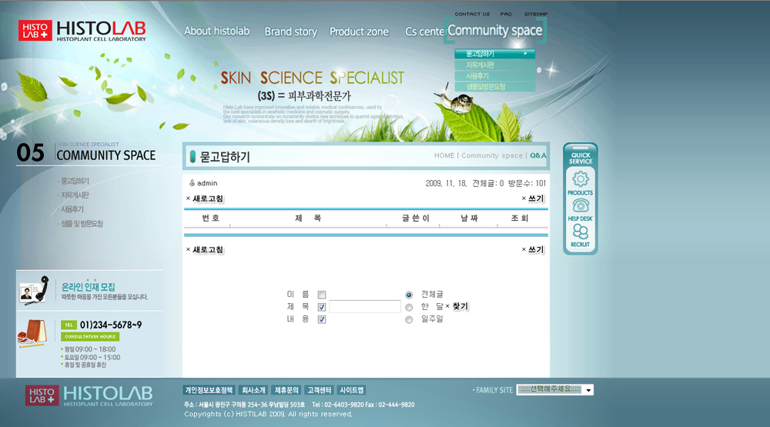Select the 한달 radio button
770x427 pixels.
point(409,307)
